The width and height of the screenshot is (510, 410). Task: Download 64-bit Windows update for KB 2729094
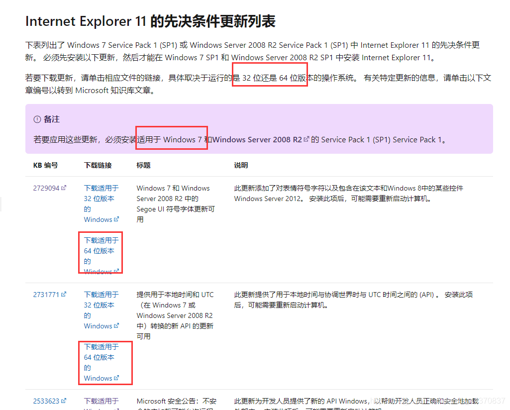click(101, 256)
